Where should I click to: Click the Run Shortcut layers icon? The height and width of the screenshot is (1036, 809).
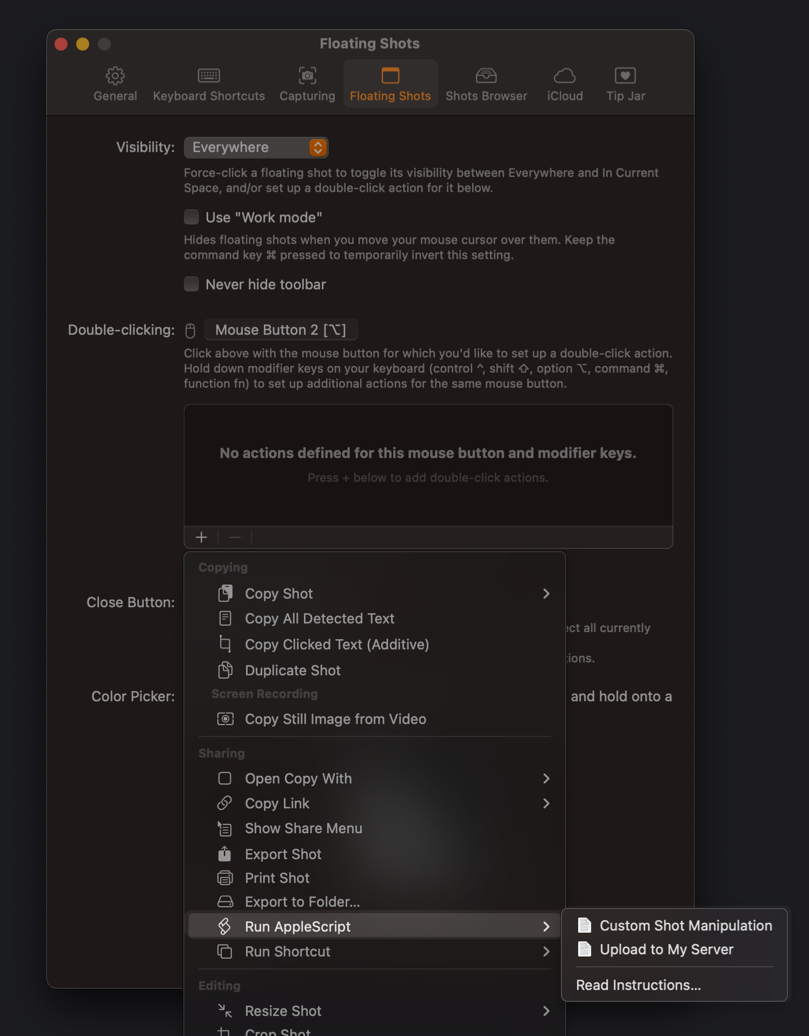(225, 951)
